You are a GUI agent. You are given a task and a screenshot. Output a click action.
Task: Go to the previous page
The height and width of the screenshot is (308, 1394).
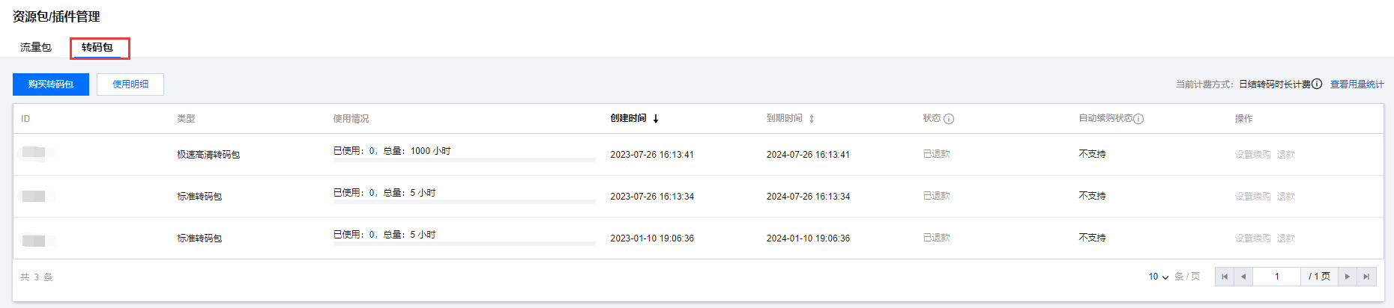[1243, 277]
